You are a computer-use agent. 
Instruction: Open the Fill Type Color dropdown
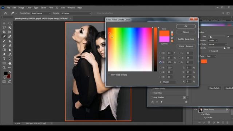tap(211, 56)
